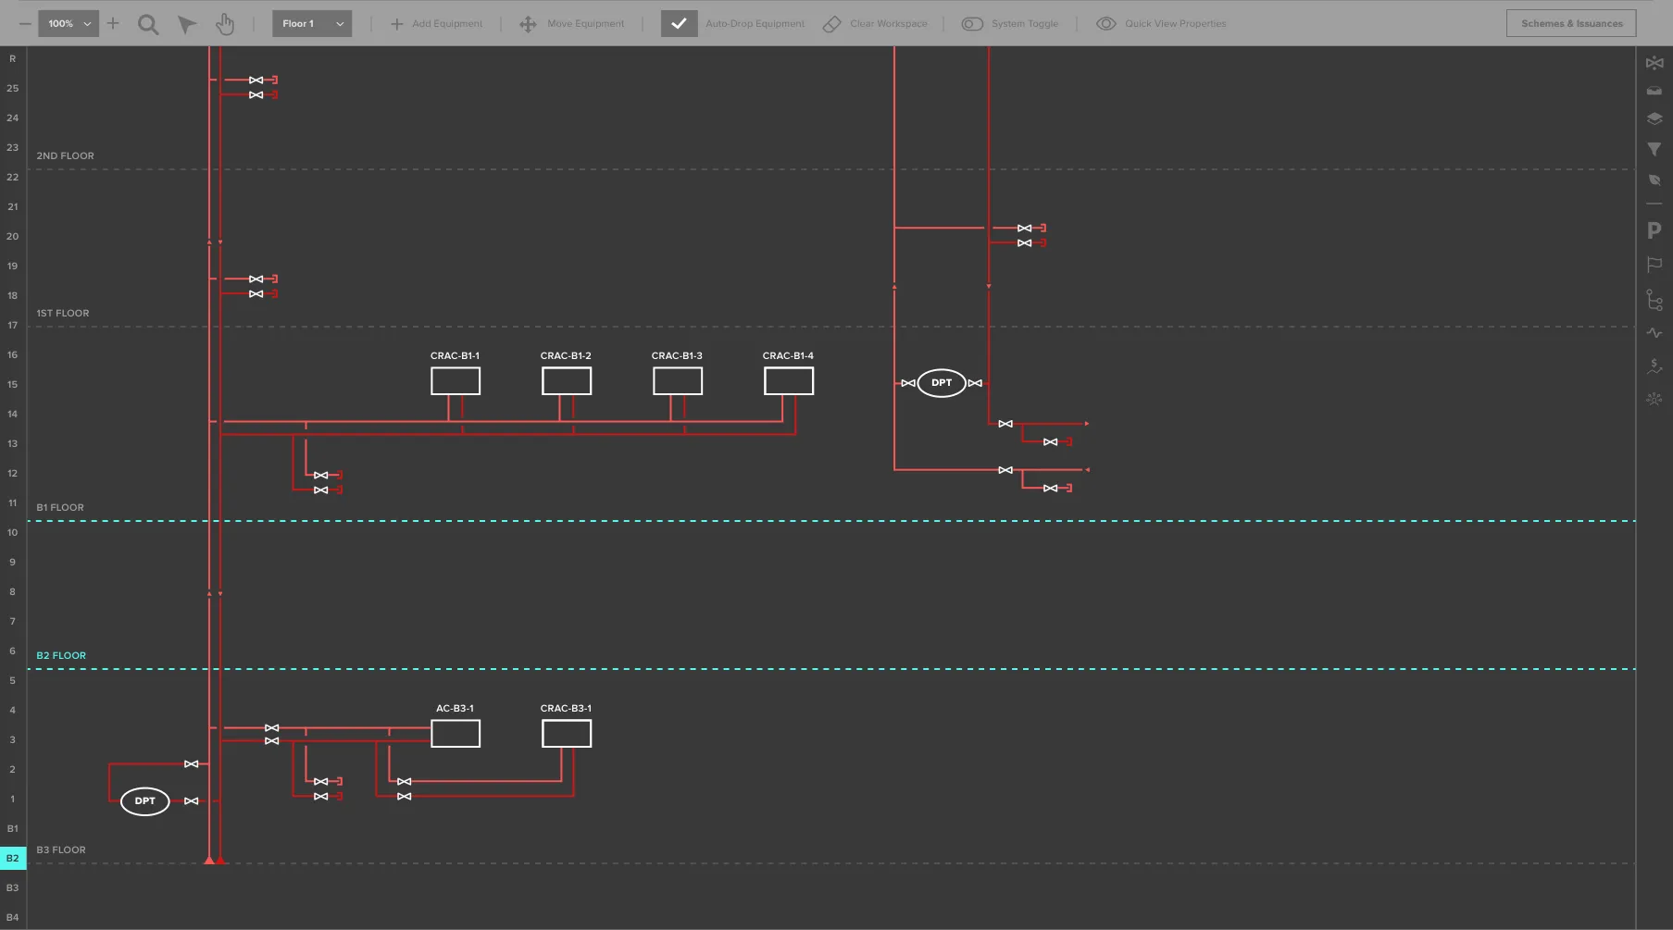
Task: Switch the System Toggle control
Action: (972, 24)
